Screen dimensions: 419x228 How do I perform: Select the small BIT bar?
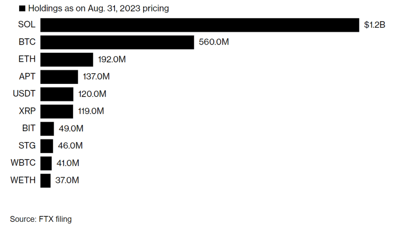pos(47,129)
